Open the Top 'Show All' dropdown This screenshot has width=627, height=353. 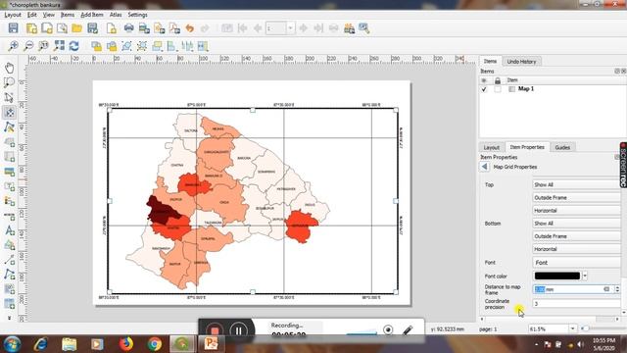(577, 184)
